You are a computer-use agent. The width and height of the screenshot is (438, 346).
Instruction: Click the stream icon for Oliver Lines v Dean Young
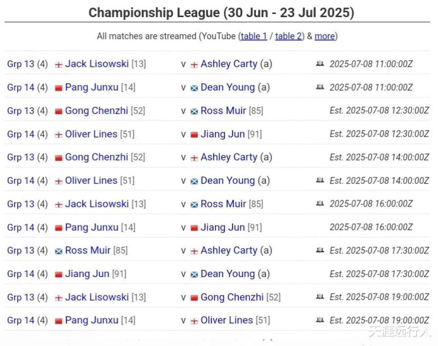(320, 180)
